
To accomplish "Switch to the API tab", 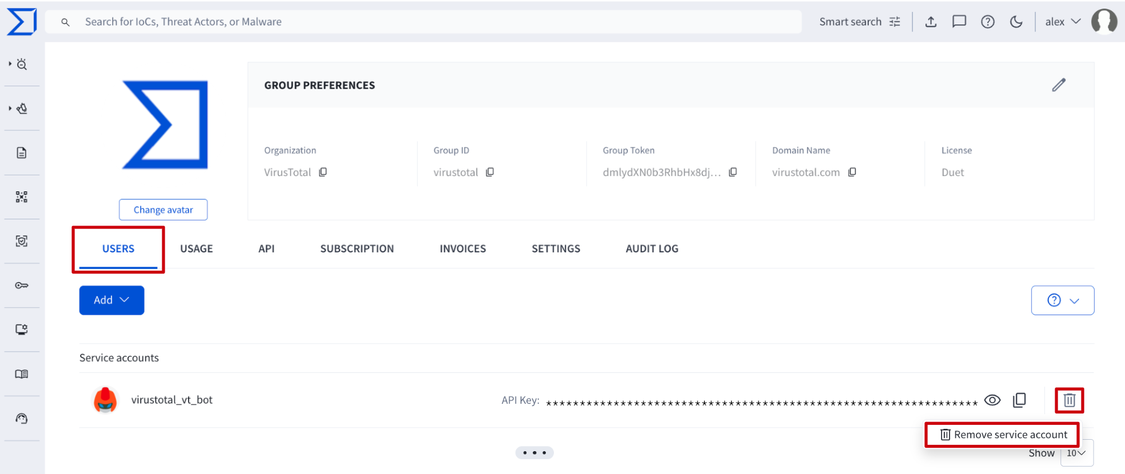I will pos(266,249).
